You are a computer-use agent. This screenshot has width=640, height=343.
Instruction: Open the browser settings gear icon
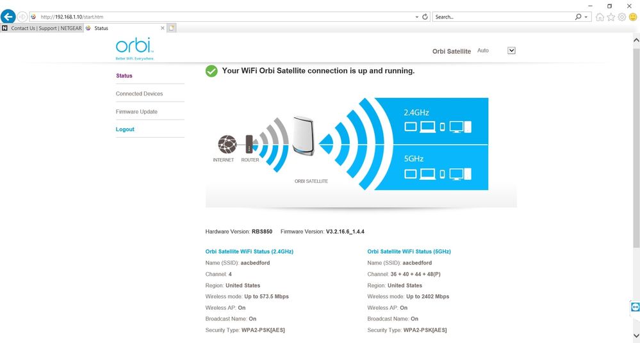tap(621, 17)
